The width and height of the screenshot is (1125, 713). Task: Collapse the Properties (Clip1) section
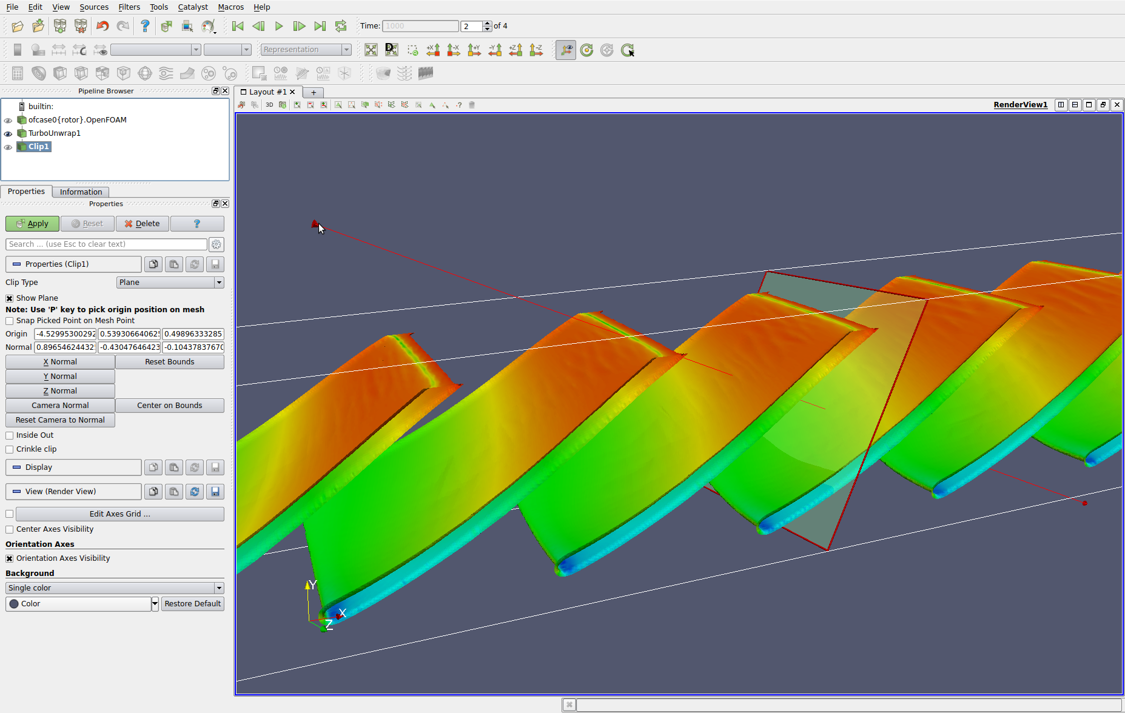[73, 264]
